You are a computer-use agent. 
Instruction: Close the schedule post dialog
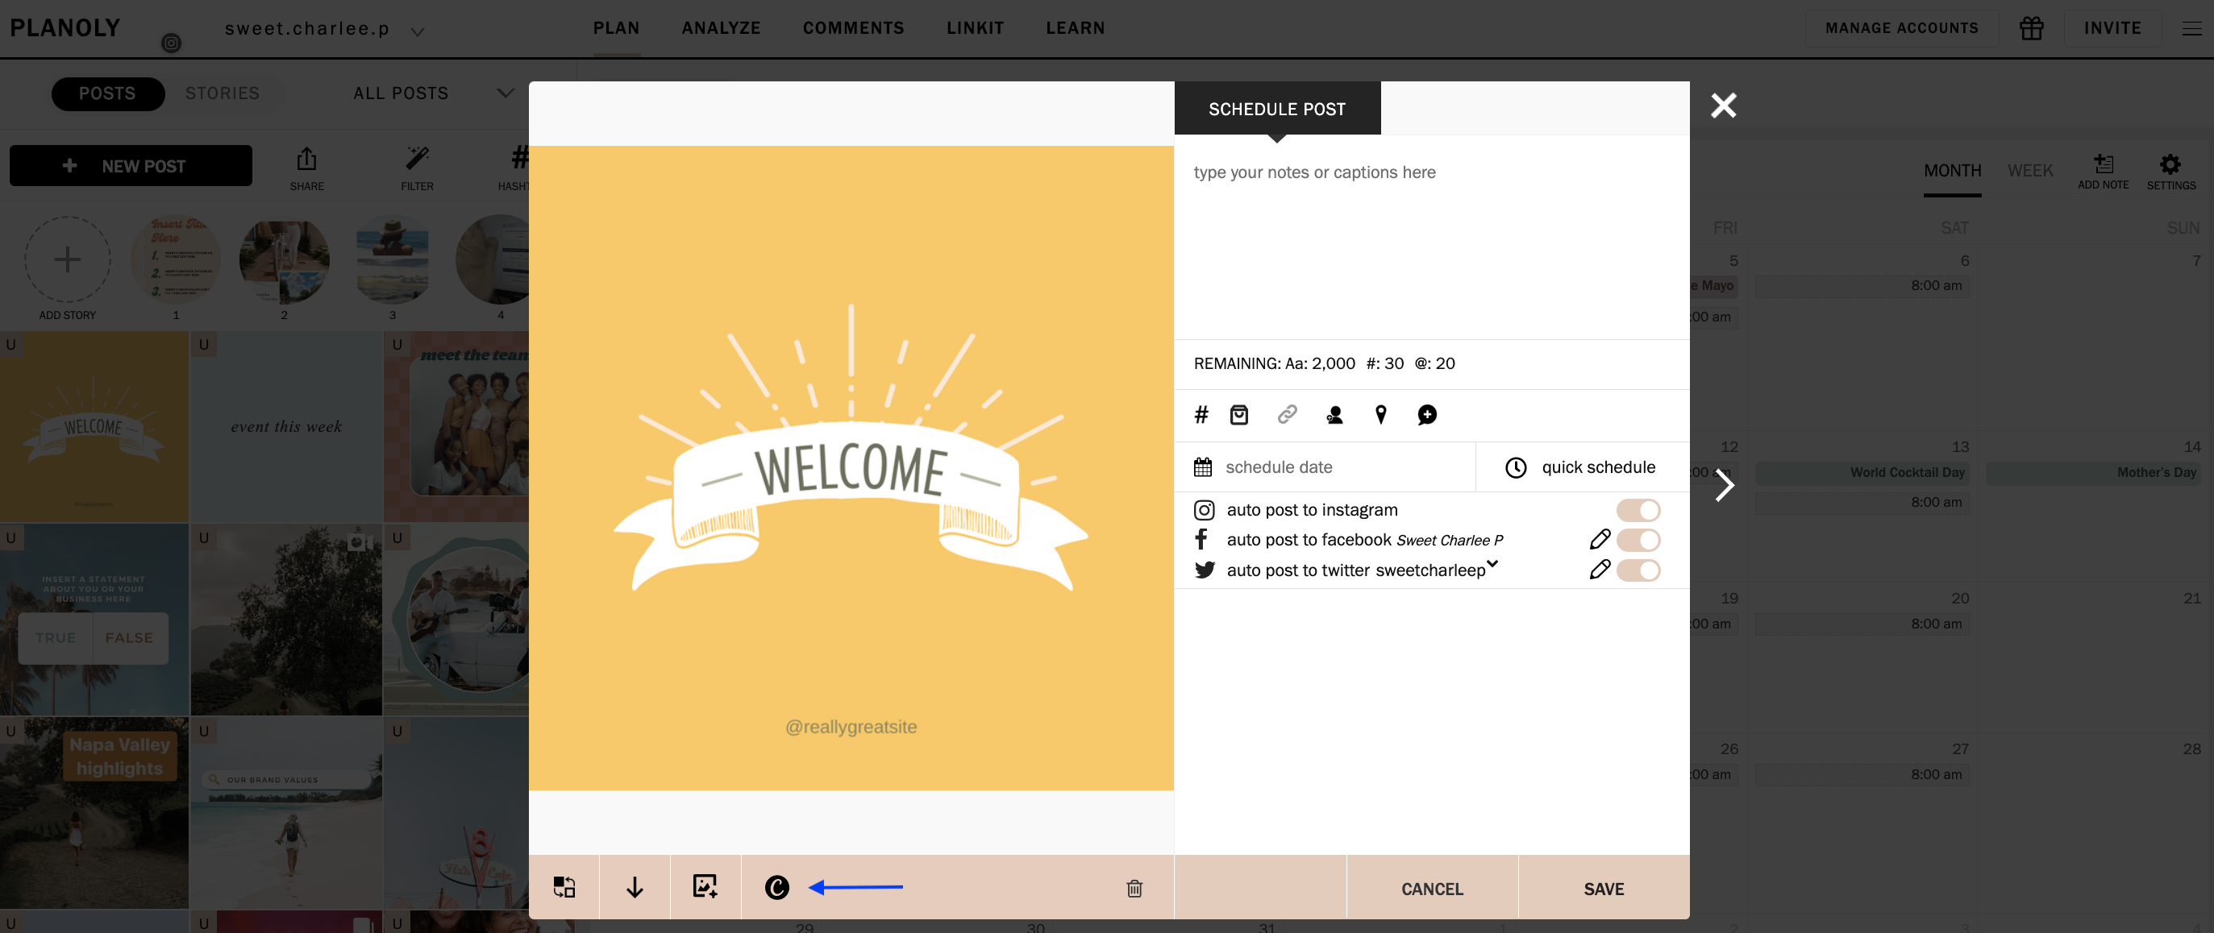[1722, 106]
